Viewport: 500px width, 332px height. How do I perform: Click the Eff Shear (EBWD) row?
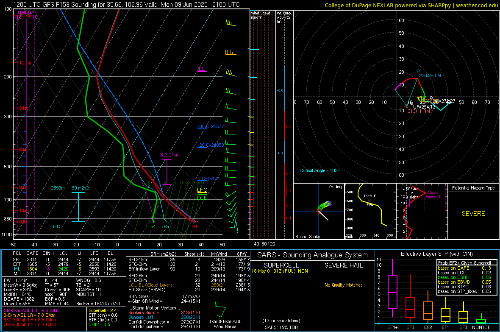[189, 290]
